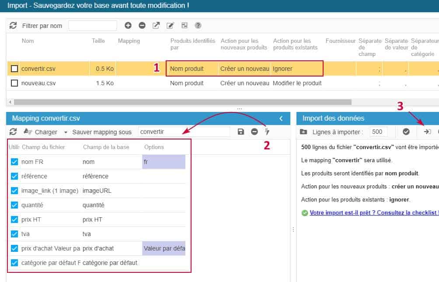Viewport: 439px width, 282px height.
Task: Open the help question mark icon
Action: point(198,26)
